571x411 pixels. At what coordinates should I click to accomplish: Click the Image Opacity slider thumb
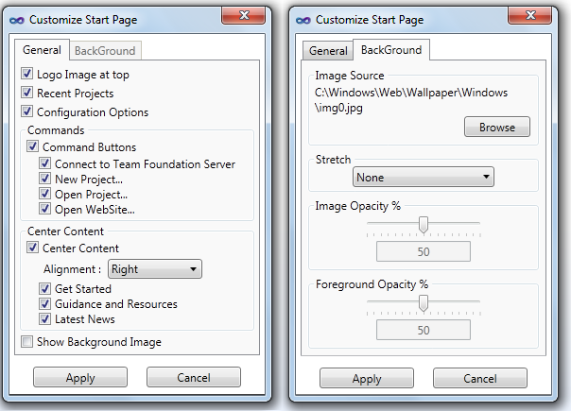point(424,224)
